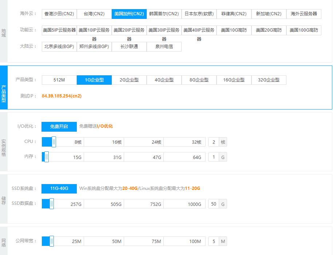The width and height of the screenshot is (333, 255).
Task: Choose 北京多线(BGP) mainland cloud
Action: 59,47
